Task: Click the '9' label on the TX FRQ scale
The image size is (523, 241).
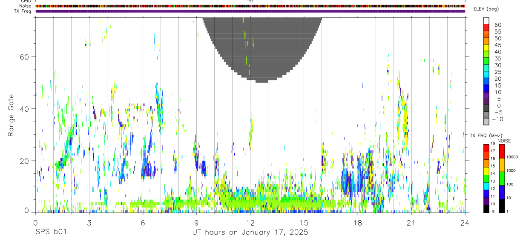Action: (x=493, y=211)
